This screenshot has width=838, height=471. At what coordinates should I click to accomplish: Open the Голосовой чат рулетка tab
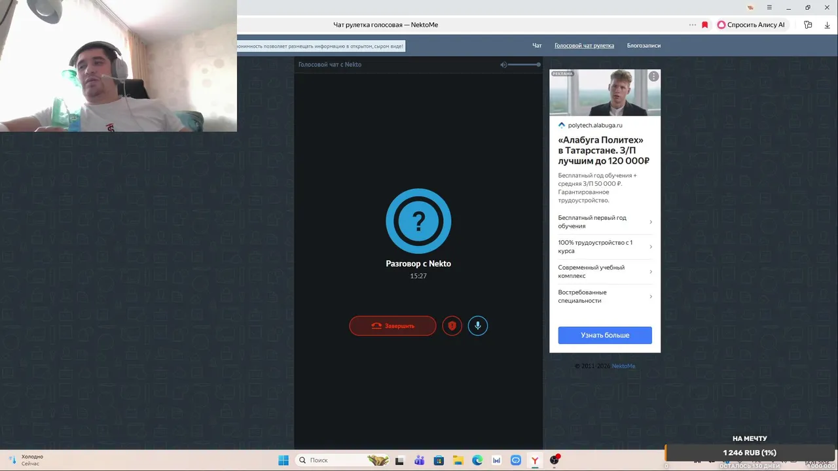584,46
